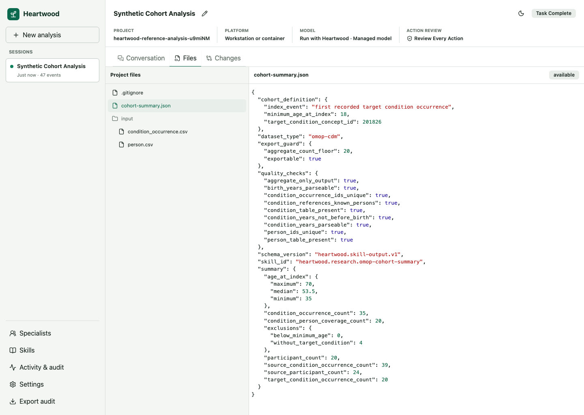Click the plus icon in New analysis
The height and width of the screenshot is (415, 584).
coord(16,35)
